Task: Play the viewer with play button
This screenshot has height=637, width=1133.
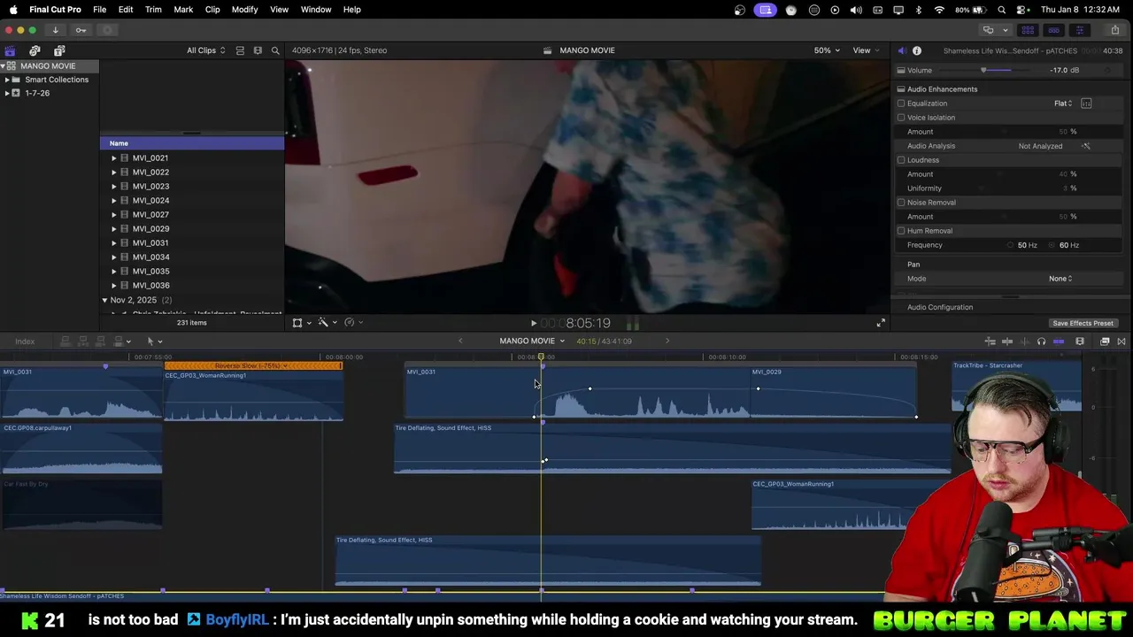Action: (533, 324)
